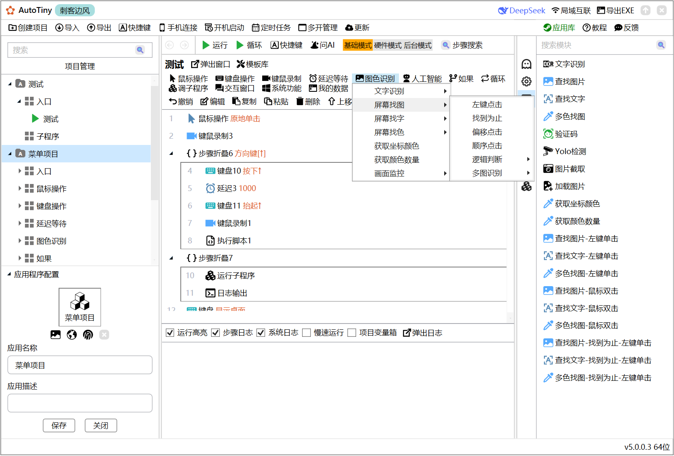The height and width of the screenshot is (456, 674).
Task: Switch to 基础模式
Action: 358,45
